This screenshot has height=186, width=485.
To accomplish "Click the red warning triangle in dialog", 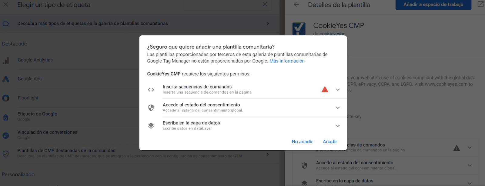I will click(x=325, y=89).
